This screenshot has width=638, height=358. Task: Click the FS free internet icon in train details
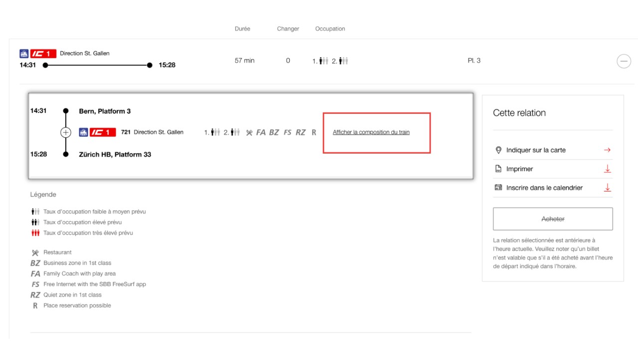287,133
